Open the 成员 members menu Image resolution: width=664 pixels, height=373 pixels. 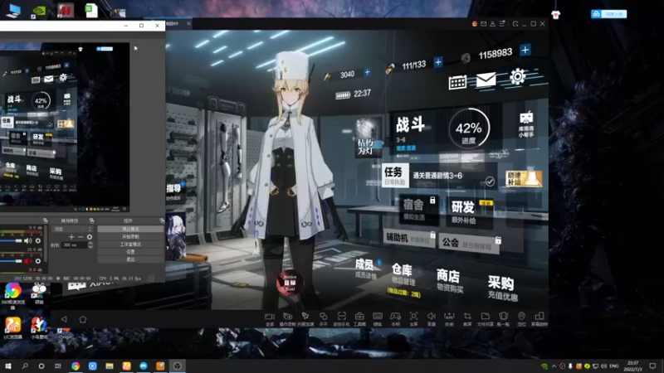click(x=366, y=269)
